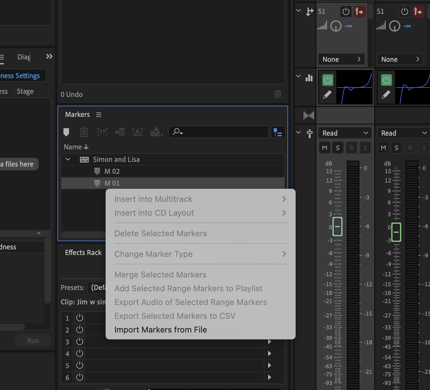Open the Markers panel hamburger menu

pyautogui.click(x=98, y=114)
